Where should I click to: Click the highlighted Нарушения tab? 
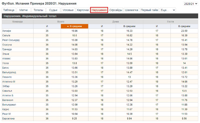pos(99,10)
